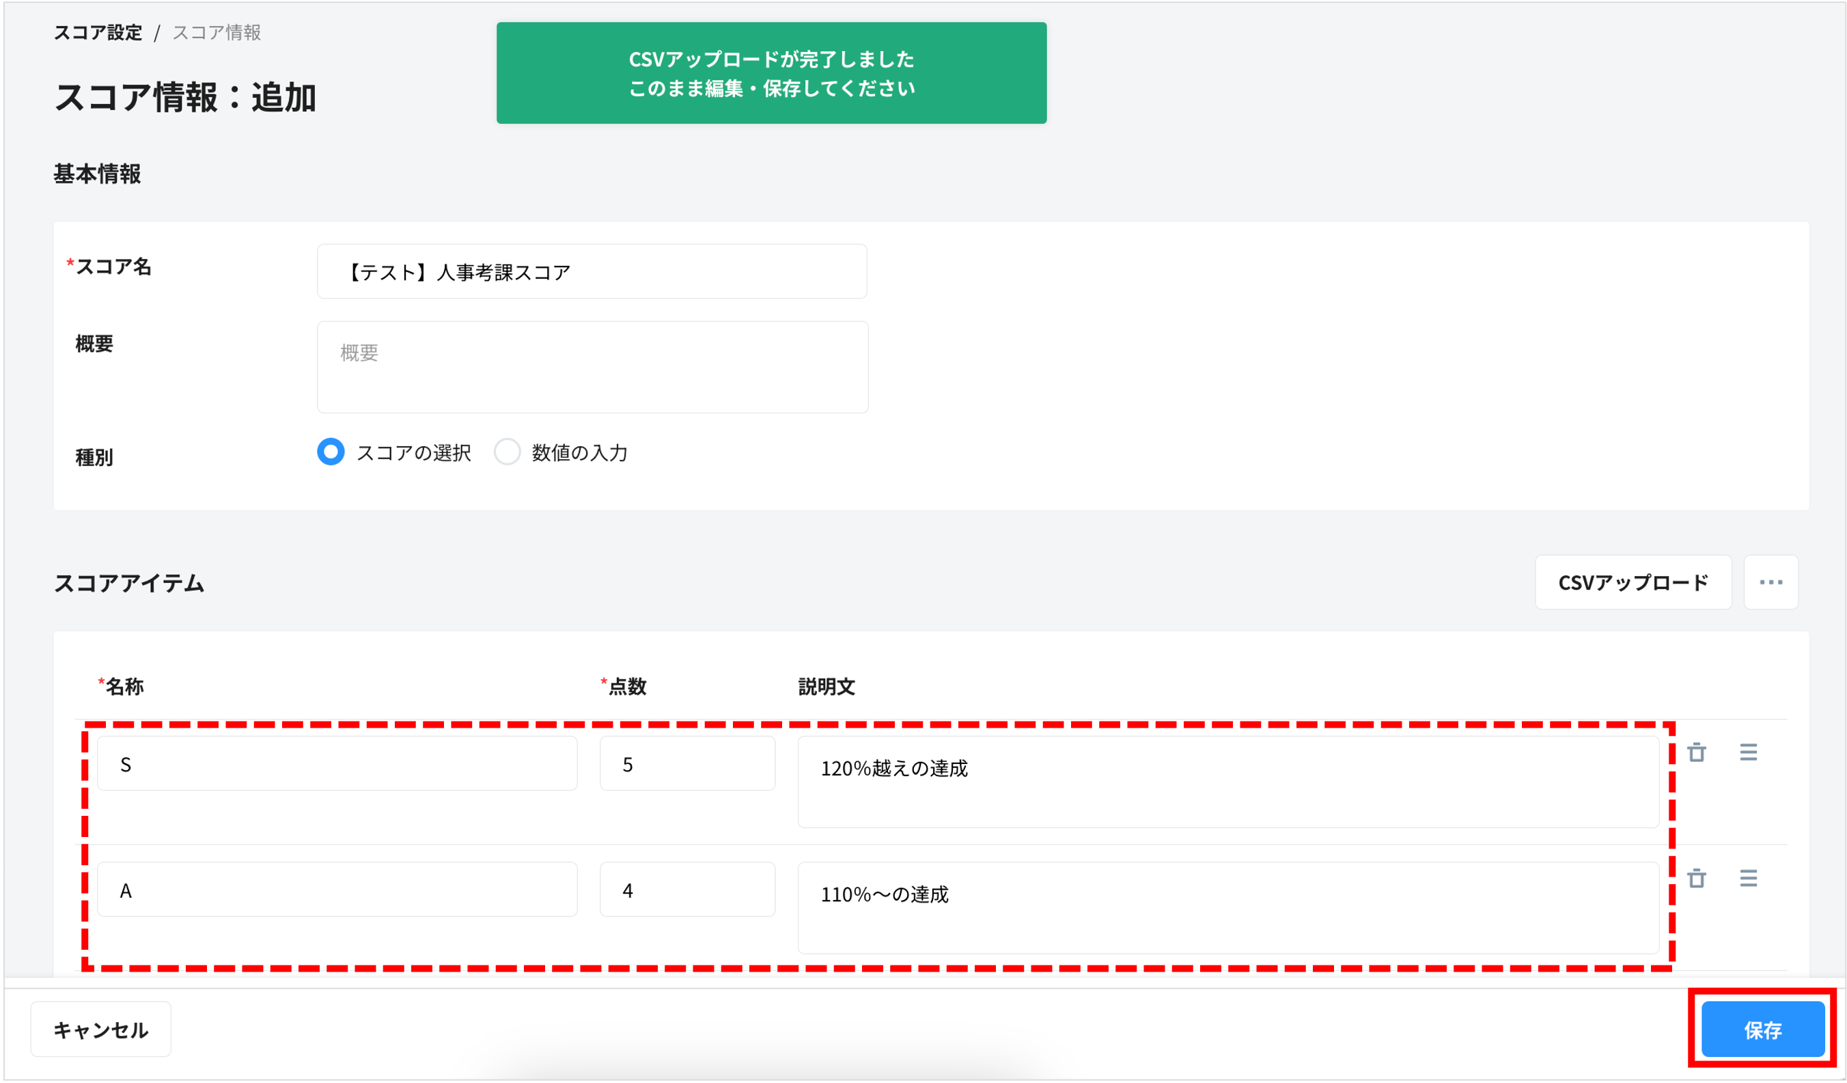Select the 数値の入力 radio button
The image size is (1847, 1083).
(508, 452)
